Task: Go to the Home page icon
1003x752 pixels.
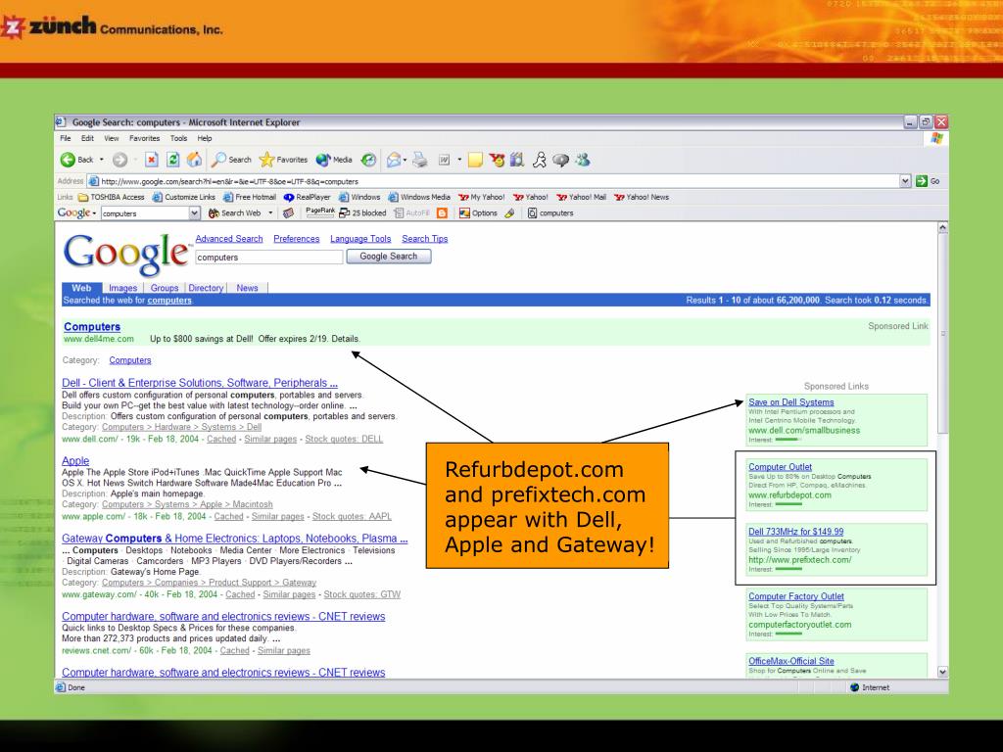Action: (x=195, y=160)
